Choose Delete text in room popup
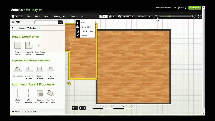The image size is (215, 121). (84, 36)
